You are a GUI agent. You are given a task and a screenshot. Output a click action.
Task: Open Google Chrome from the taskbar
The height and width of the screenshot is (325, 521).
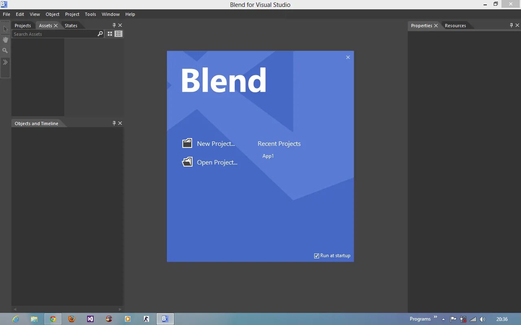coord(53,319)
